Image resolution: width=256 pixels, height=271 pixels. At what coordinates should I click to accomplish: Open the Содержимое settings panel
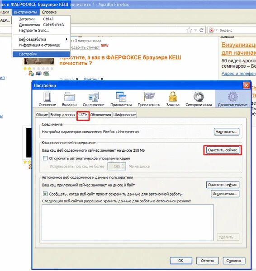tap(94, 99)
